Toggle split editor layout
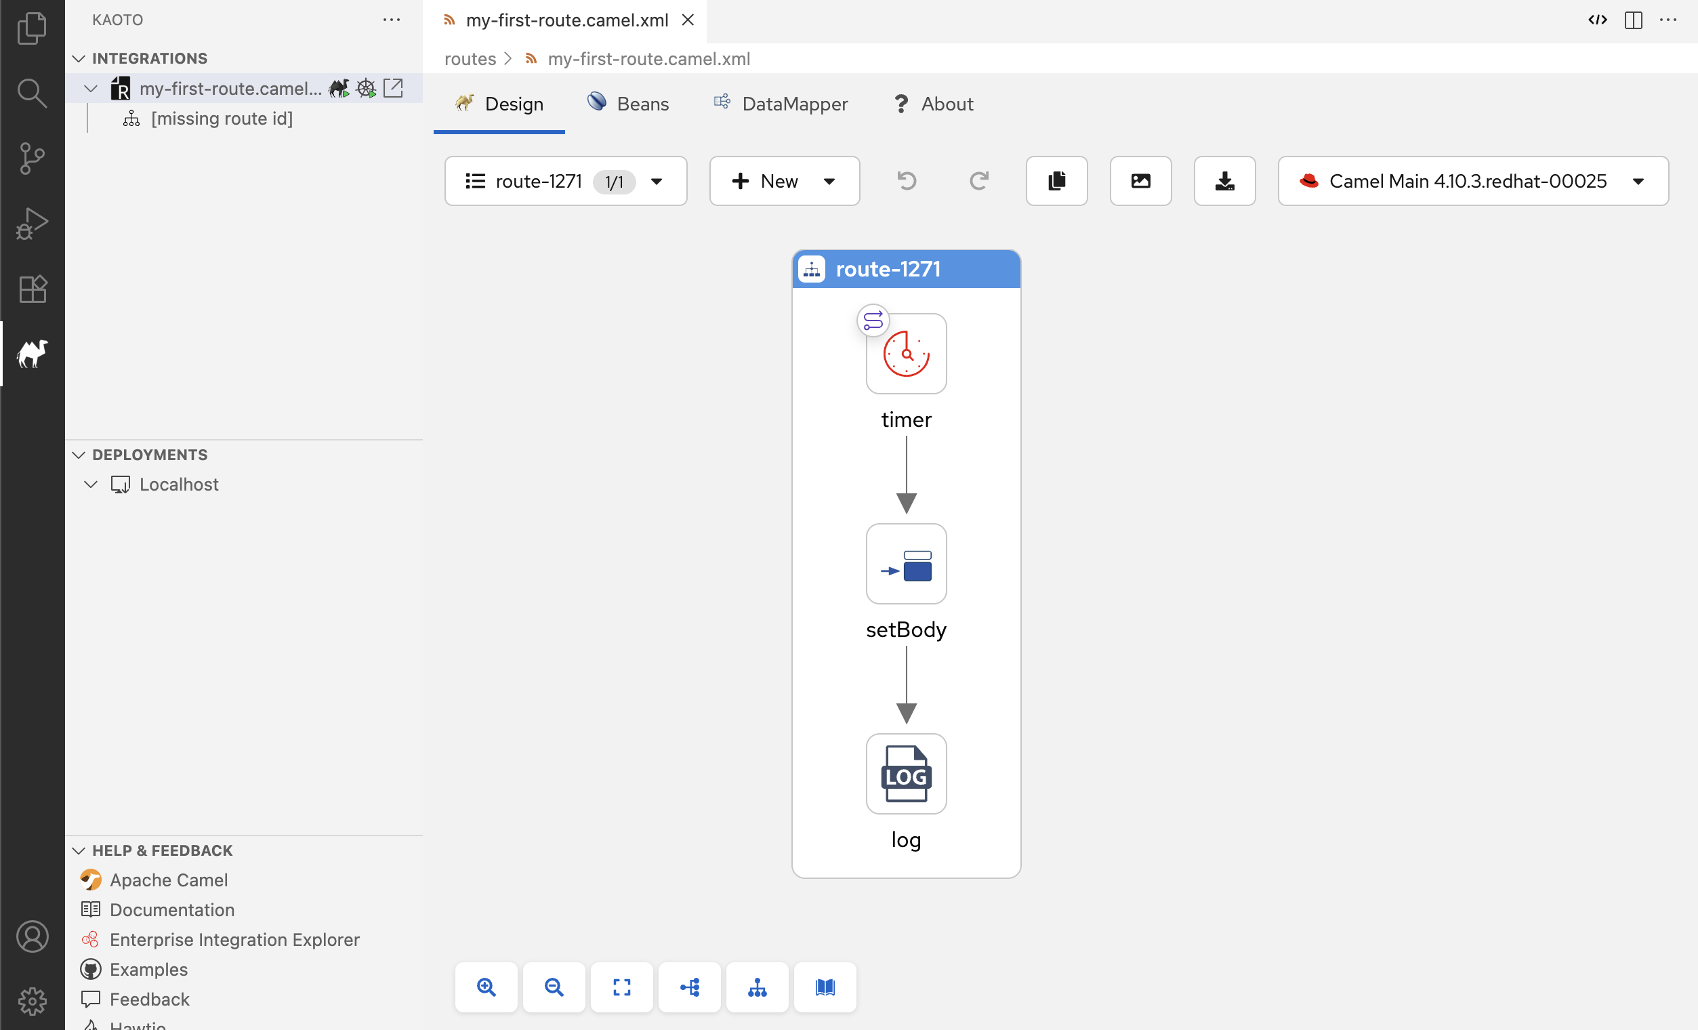The image size is (1698, 1030). pos(1633,20)
